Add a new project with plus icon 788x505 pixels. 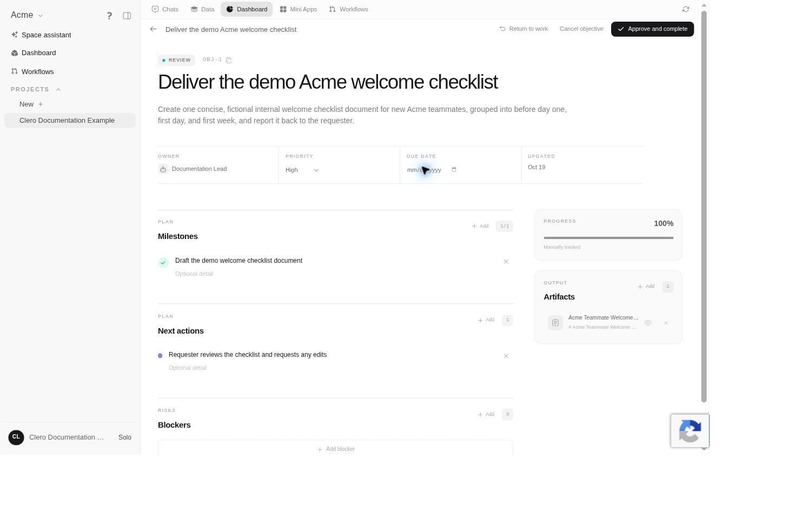[41, 104]
